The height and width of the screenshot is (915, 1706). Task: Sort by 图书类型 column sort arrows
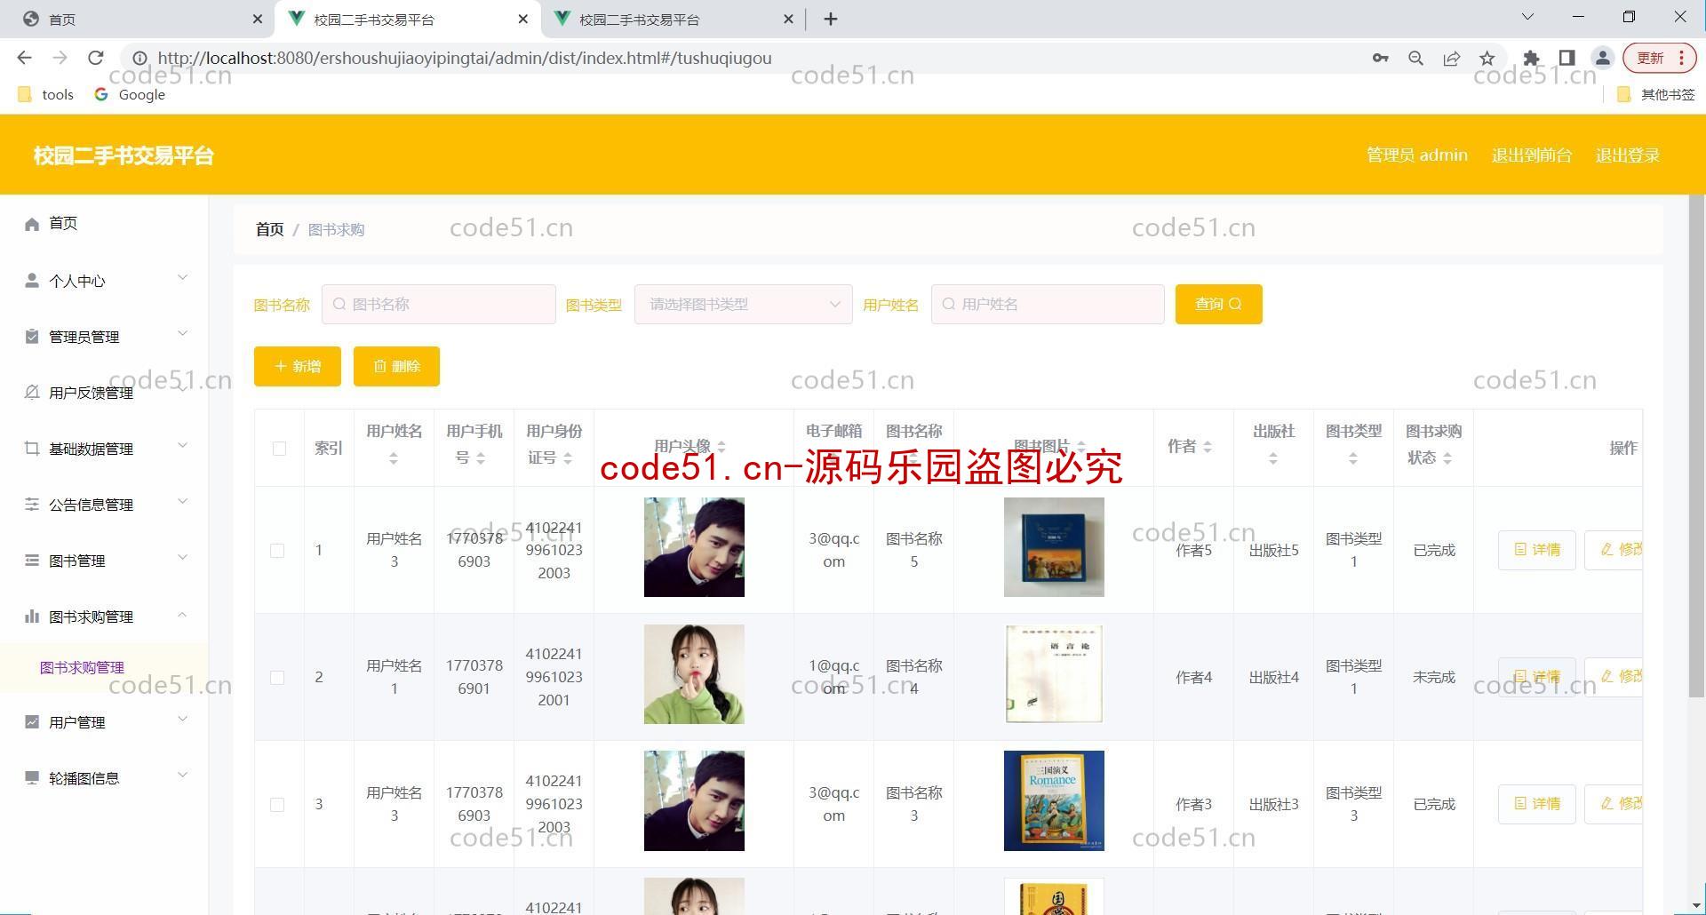(x=1353, y=458)
